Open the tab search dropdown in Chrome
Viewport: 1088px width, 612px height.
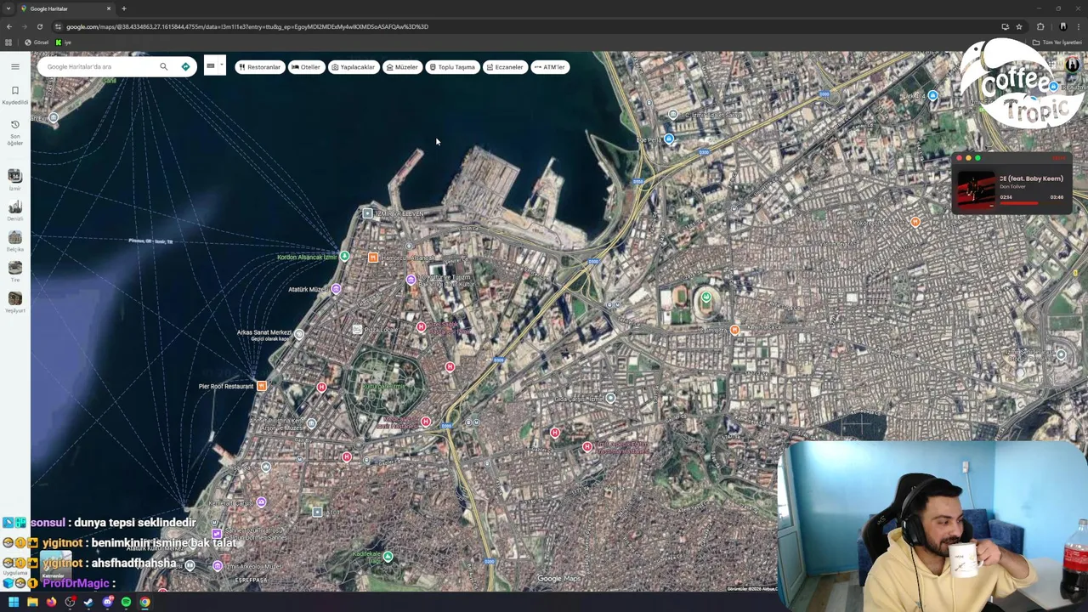pyautogui.click(x=8, y=8)
